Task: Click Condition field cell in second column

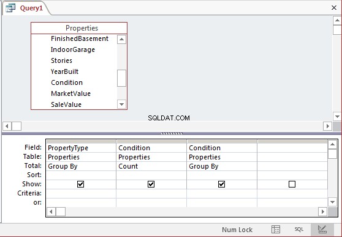Action: 151,148
